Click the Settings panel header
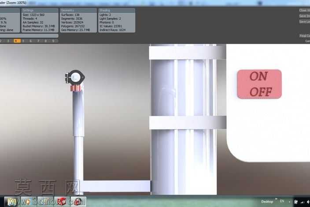The height and width of the screenshot is (207, 310). (40, 10)
